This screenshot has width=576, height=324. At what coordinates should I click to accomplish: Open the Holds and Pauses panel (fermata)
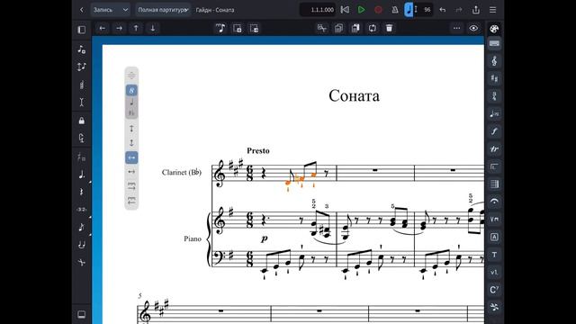(x=494, y=202)
